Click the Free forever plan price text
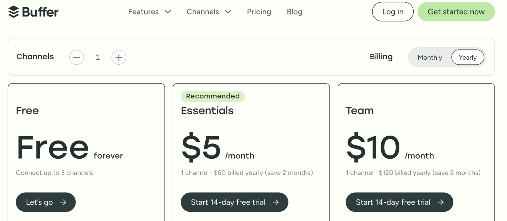 tap(53, 147)
